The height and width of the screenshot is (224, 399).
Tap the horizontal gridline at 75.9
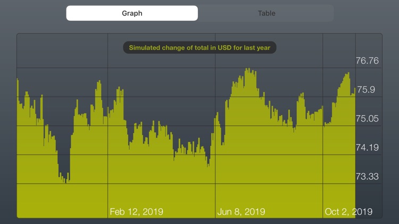coord(199,97)
